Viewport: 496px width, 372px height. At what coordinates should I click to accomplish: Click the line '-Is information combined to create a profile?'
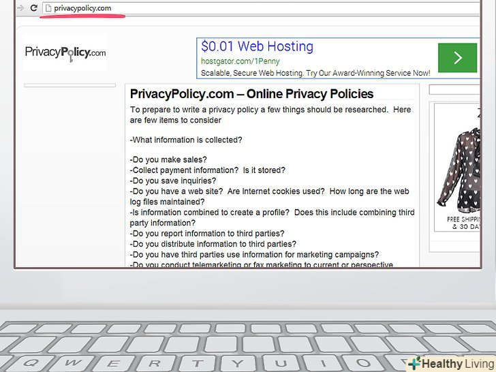pos(272,217)
